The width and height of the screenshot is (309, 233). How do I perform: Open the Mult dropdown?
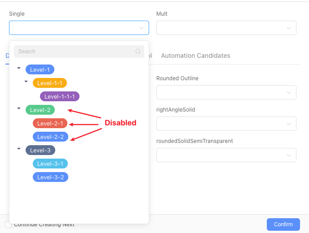click(226, 28)
